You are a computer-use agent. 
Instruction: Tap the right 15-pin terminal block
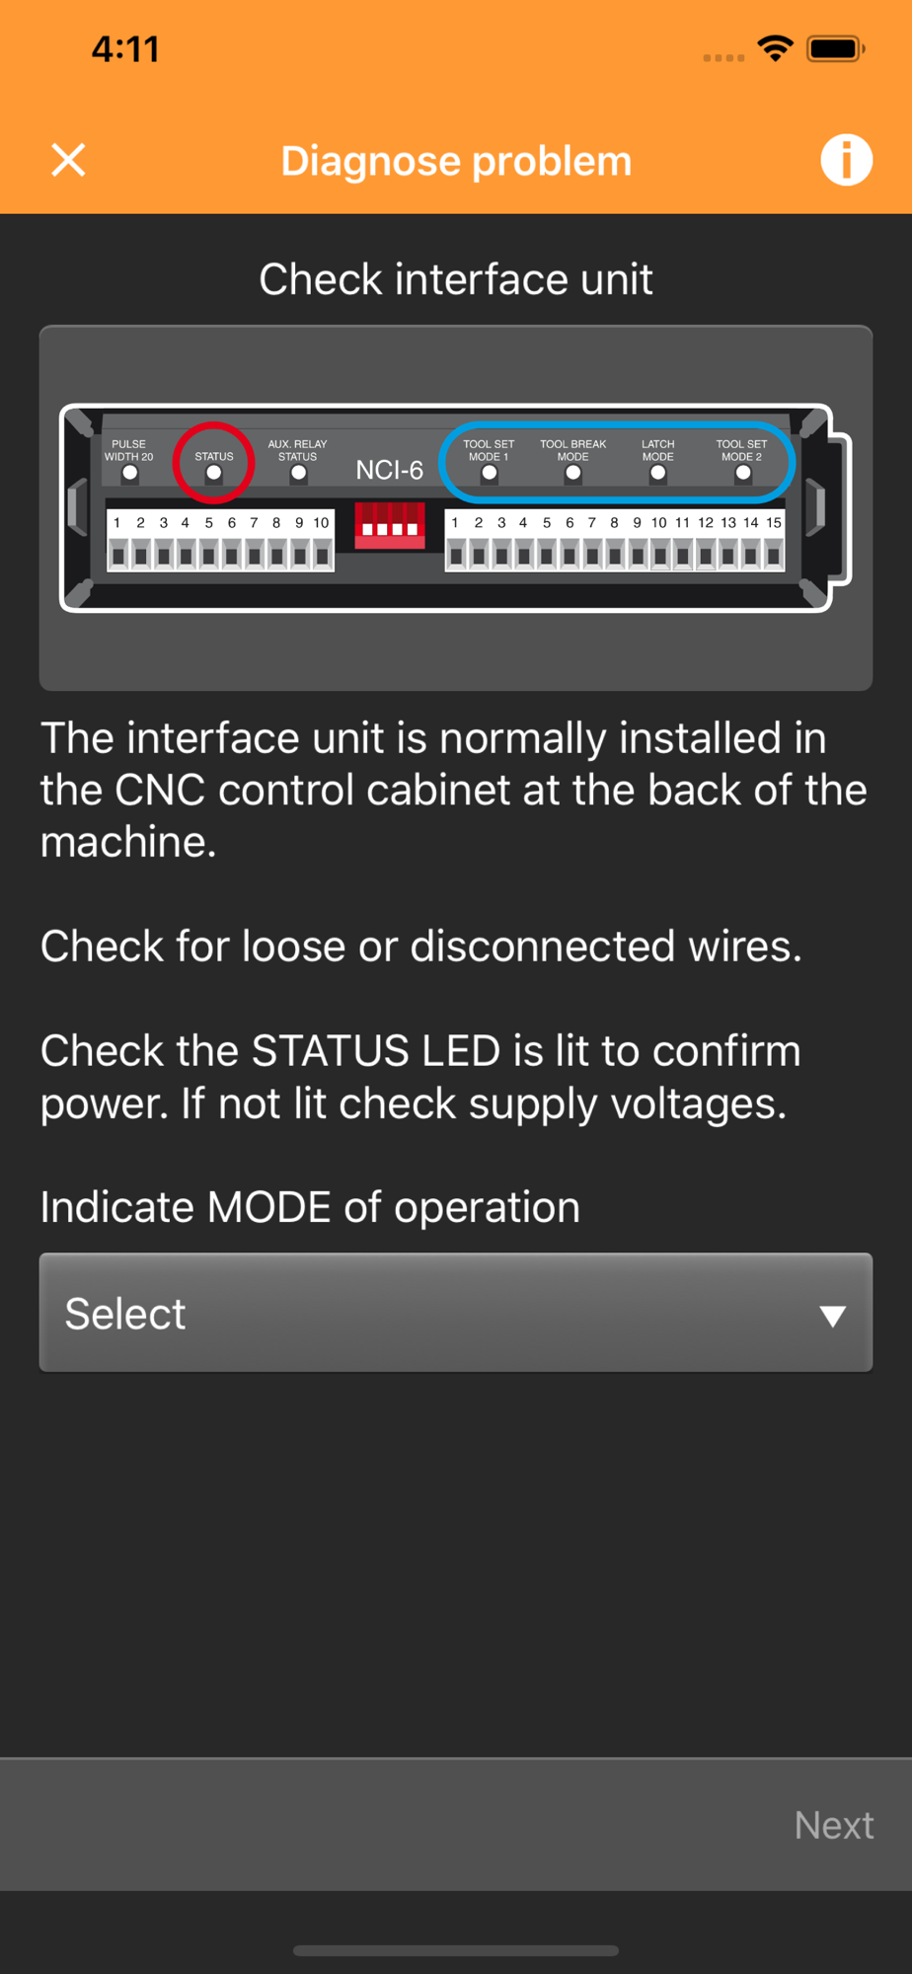pyautogui.click(x=615, y=541)
